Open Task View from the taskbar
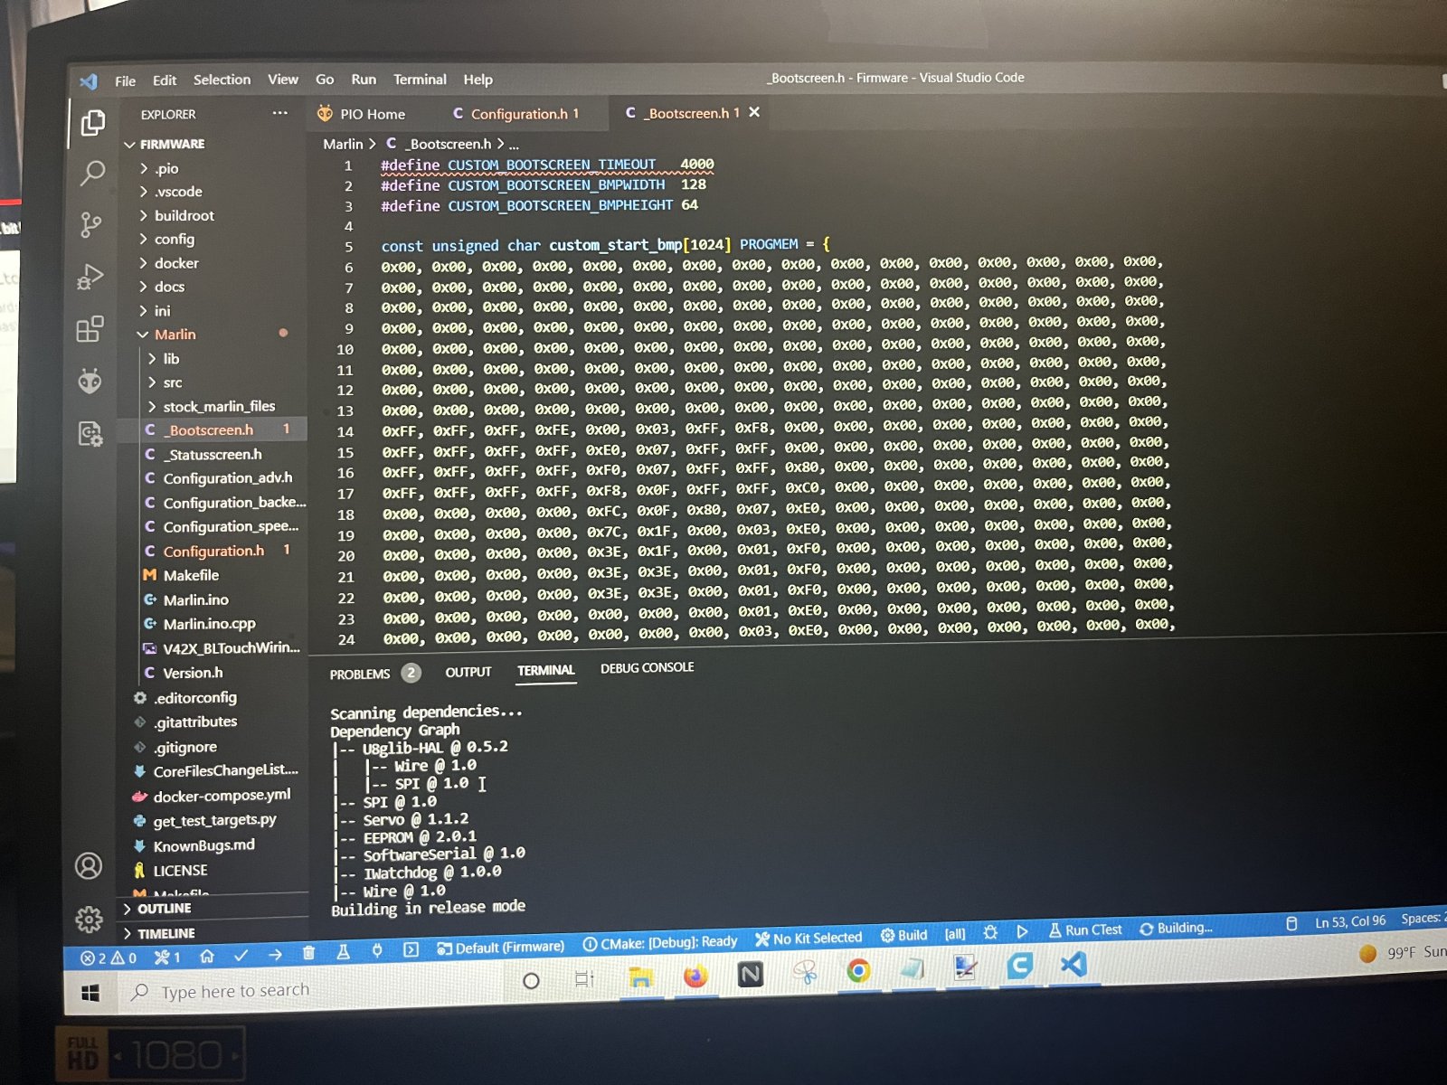 584,979
